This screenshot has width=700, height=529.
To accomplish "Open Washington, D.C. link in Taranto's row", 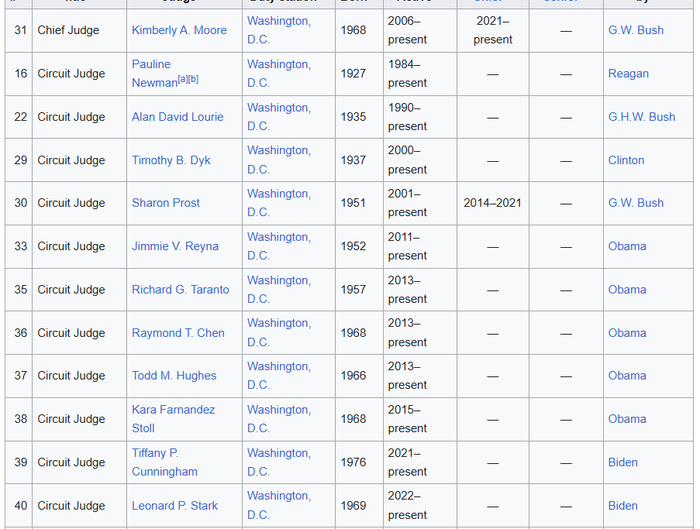I will (x=279, y=290).
